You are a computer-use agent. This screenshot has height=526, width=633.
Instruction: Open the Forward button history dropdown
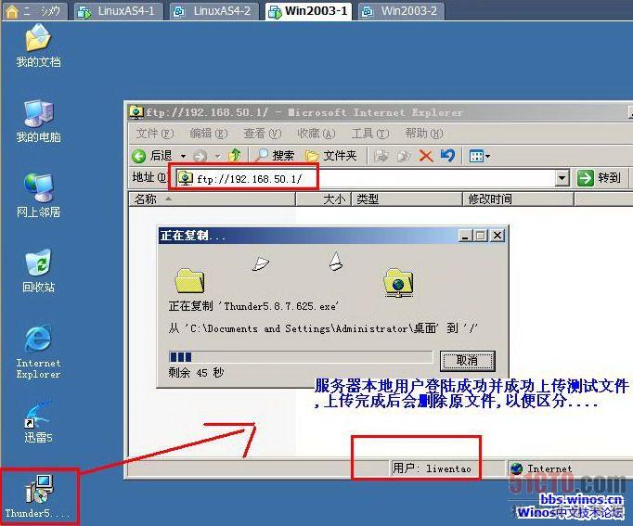(217, 156)
